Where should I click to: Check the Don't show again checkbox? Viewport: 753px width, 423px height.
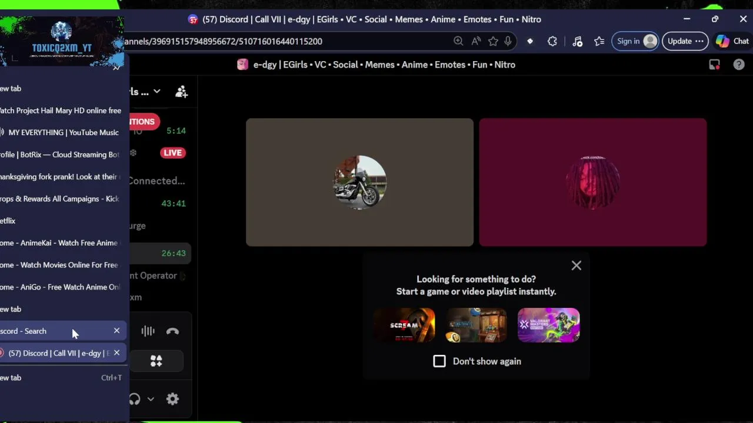(439, 361)
